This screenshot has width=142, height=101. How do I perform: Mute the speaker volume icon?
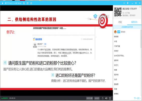(x=106, y=98)
